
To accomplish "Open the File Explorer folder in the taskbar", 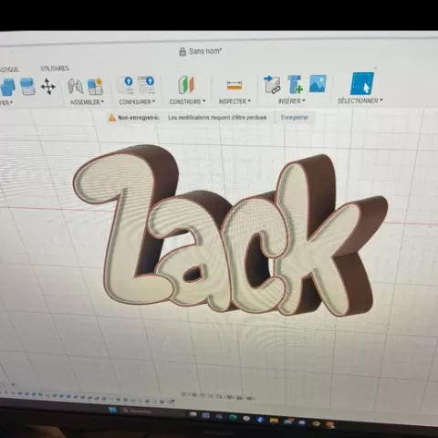I will click(x=274, y=421).
